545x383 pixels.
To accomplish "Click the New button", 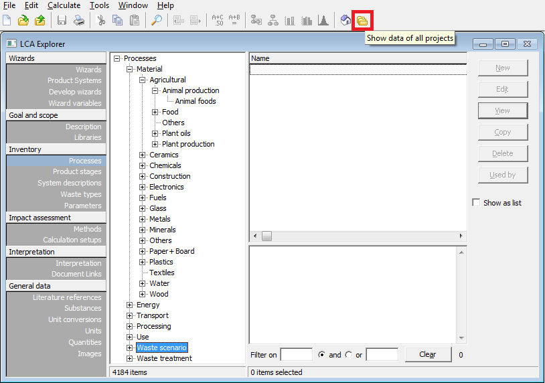I will [x=503, y=68].
